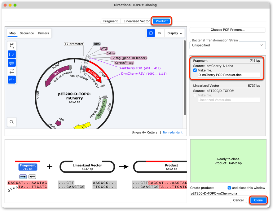The width and height of the screenshot is (273, 211).
Task: Select the yellow ori feature
Action: [x=82, y=126]
